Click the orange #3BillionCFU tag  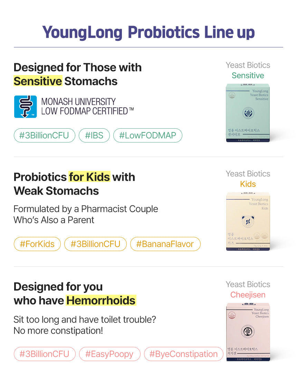point(95,244)
